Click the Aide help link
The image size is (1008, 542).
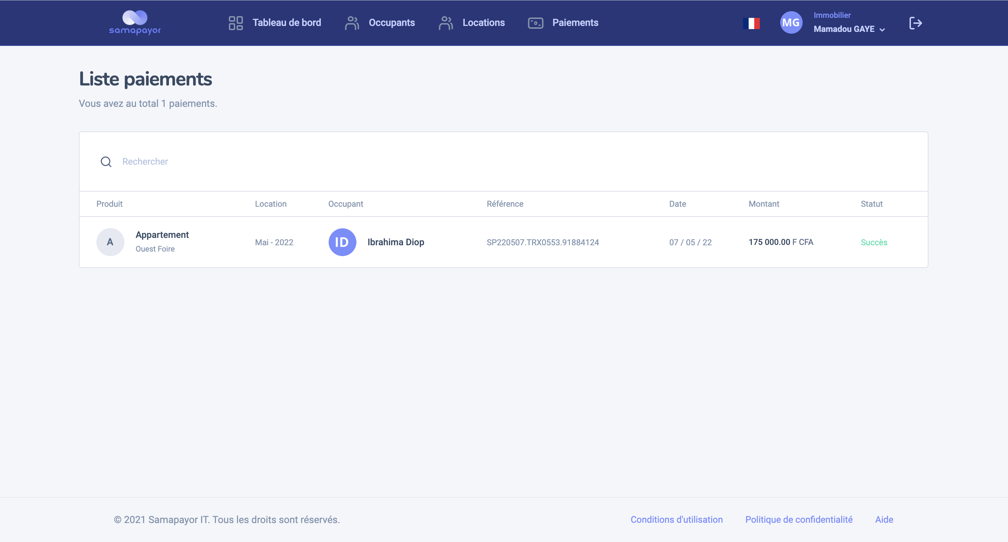[x=884, y=519]
